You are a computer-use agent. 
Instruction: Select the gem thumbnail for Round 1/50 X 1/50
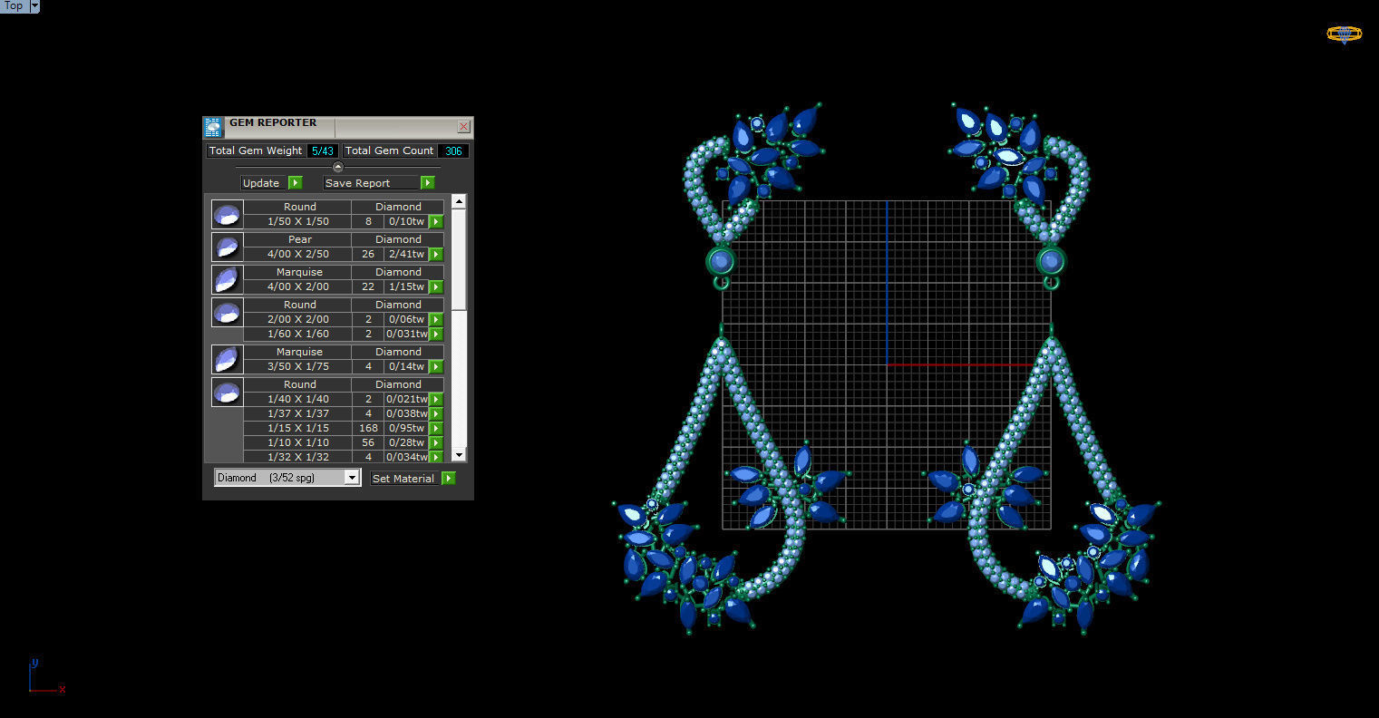228,214
